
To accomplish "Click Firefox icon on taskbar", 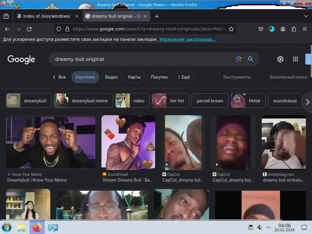I will tap(37, 227).
